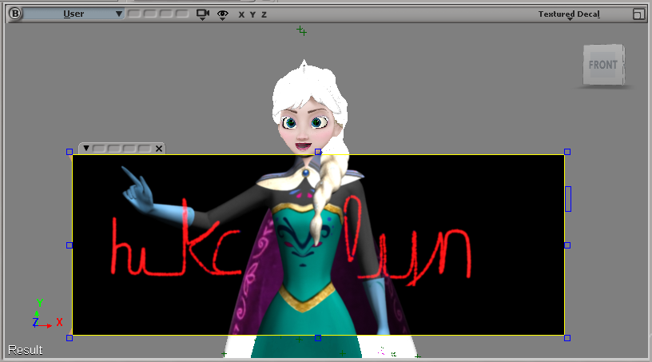Click the first empty slot in floating toolbar
The height and width of the screenshot is (362, 652).
(98, 149)
